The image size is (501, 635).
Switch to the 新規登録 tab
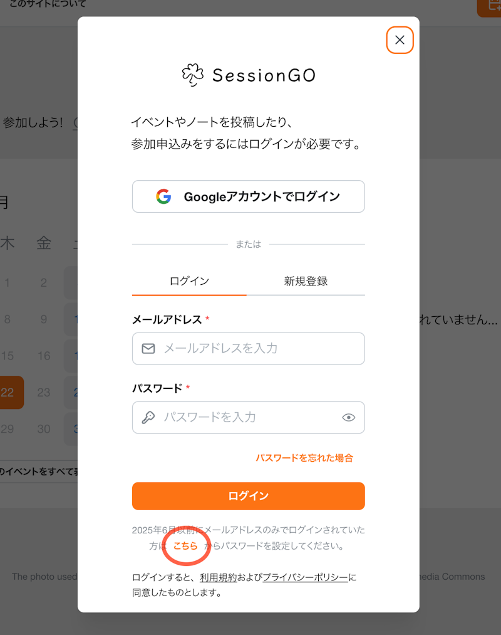(x=306, y=281)
